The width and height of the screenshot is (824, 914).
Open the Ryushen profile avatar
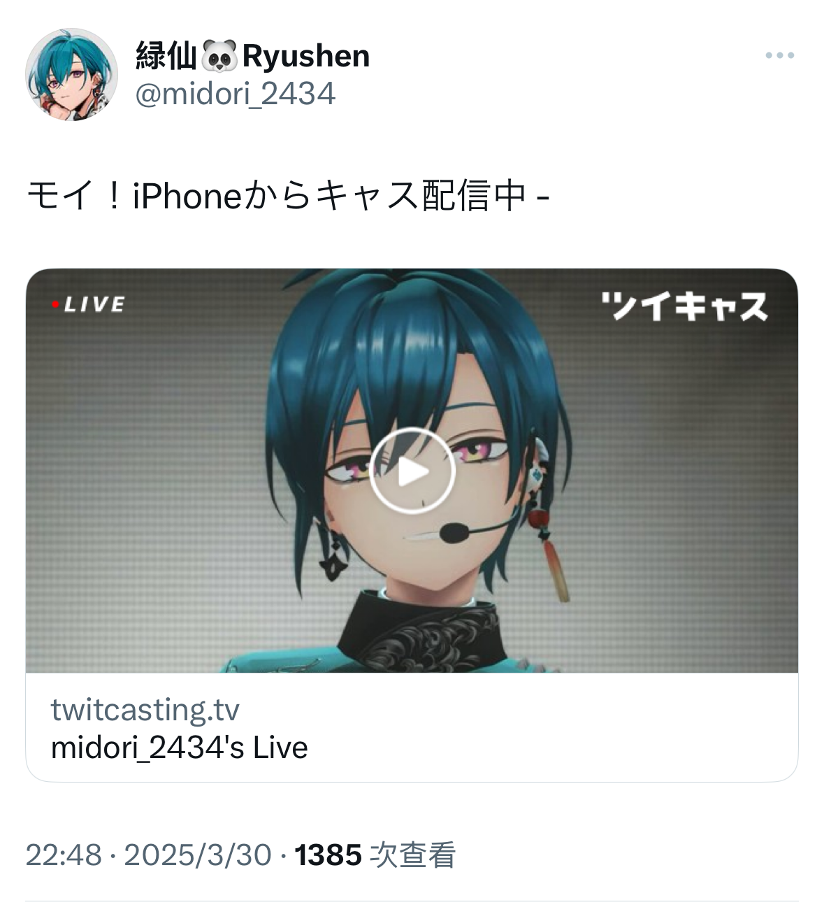point(71,75)
